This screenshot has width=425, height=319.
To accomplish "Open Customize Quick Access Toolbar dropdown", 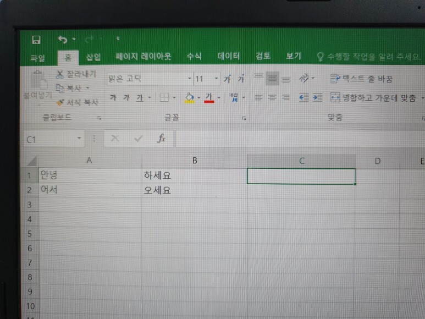I will coord(118,38).
